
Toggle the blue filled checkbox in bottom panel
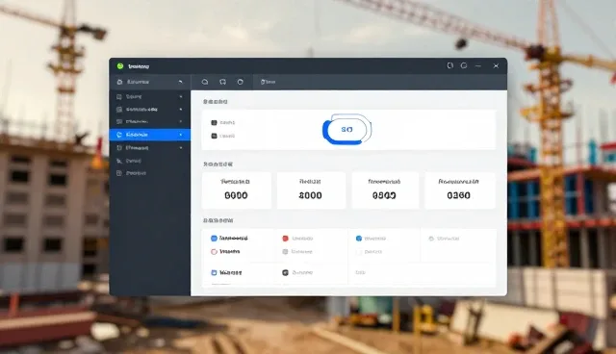pos(214,239)
